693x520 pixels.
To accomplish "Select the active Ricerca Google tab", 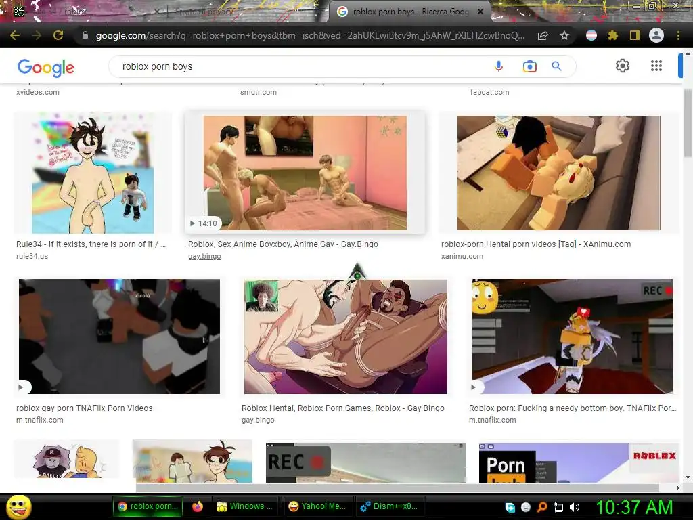I will coord(409,12).
